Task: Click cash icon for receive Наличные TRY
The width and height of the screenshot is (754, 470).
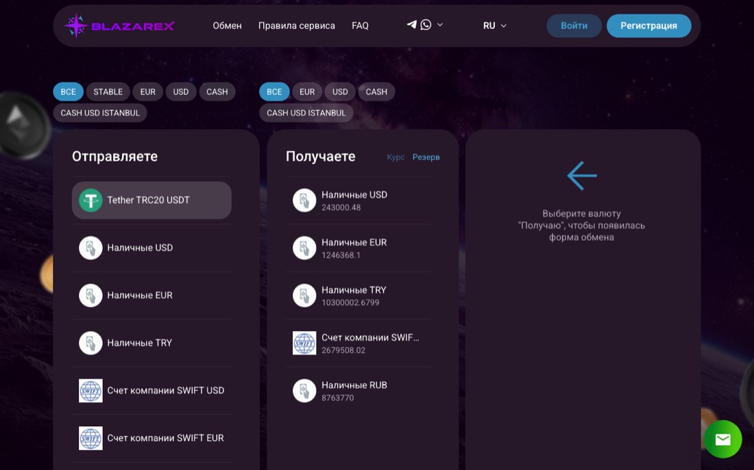Action: [x=304, y=296]
